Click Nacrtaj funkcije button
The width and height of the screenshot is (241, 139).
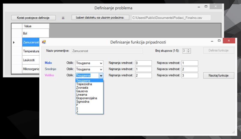tap(219, 76)
